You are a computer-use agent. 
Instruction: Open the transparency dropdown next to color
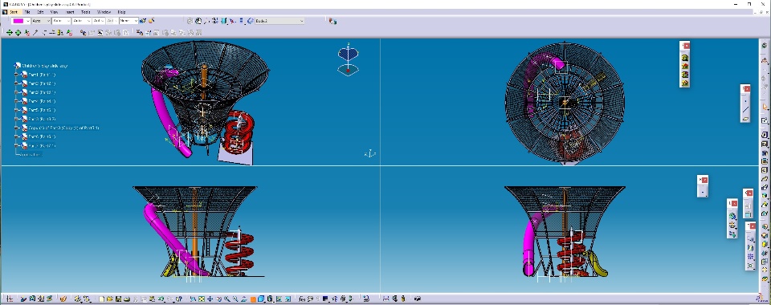41,21
